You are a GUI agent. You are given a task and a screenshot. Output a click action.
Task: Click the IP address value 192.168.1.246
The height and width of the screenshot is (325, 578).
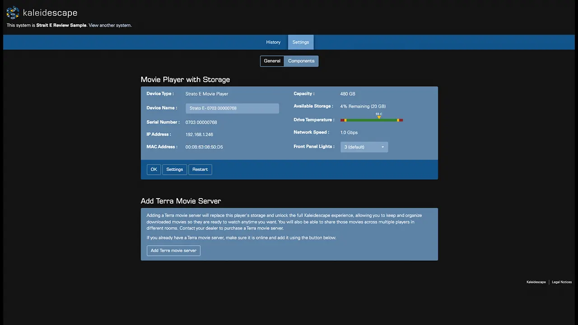[199, 135]
